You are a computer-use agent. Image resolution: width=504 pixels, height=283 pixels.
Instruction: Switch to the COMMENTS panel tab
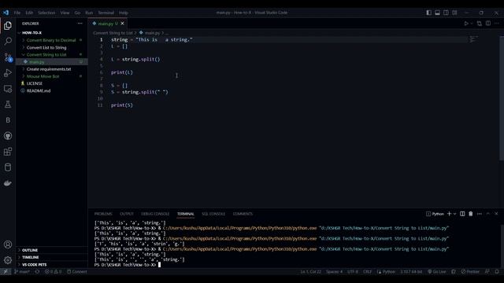(243, 214)
